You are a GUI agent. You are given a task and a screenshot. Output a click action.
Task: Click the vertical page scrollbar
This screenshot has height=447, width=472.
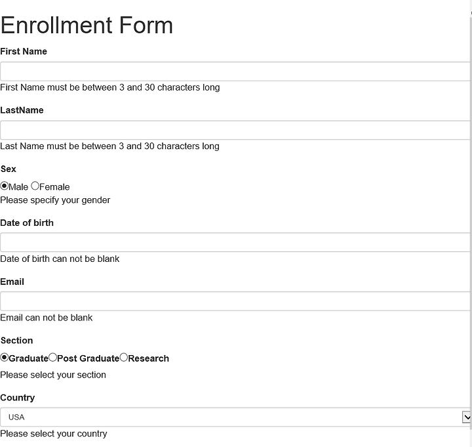[x=471, y=223]
